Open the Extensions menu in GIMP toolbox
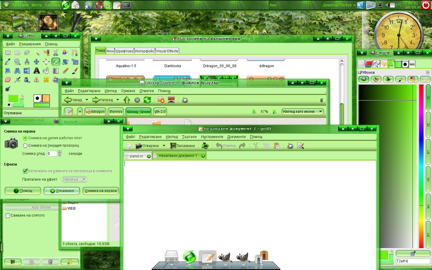Image resolution: width=432 pixels, height=270 pixels. pyautogui.click(x=30, y=44)
